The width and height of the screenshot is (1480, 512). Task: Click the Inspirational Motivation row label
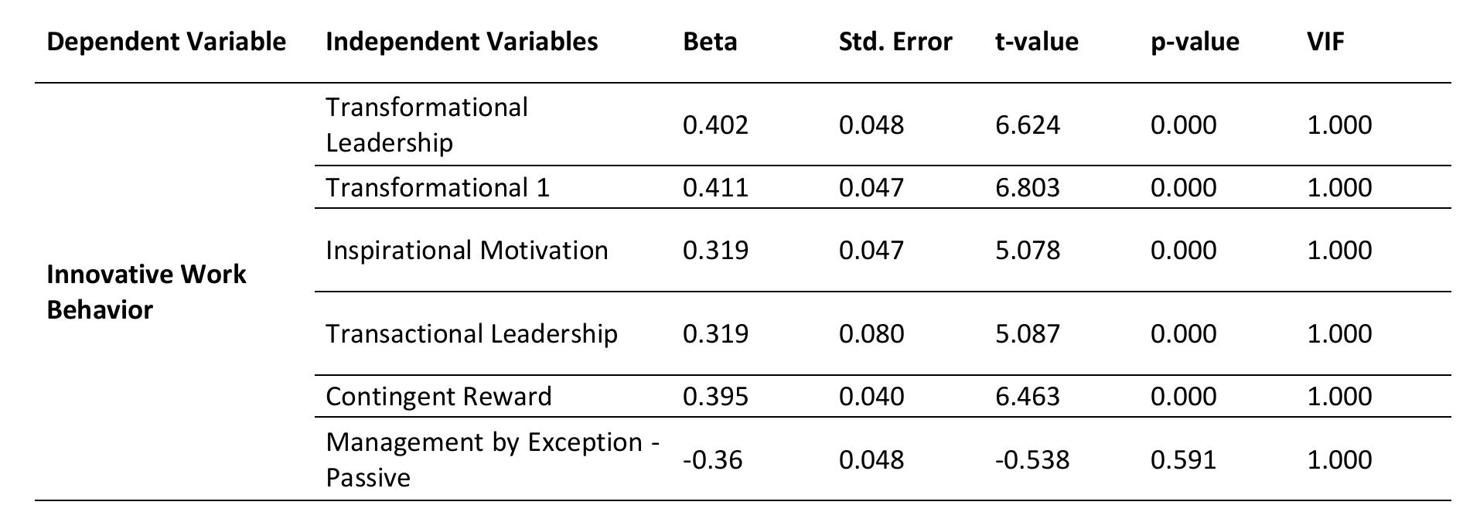click(x=467, y=250)
